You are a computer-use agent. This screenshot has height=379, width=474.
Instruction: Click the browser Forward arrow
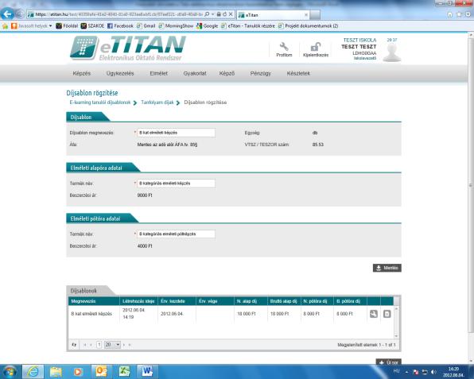click(x=20, y=14)
